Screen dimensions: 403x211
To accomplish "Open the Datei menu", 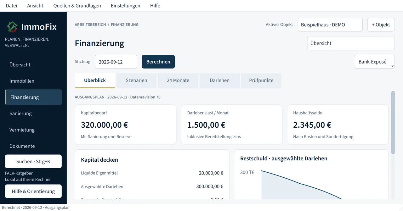I will [x=12, y=6].
